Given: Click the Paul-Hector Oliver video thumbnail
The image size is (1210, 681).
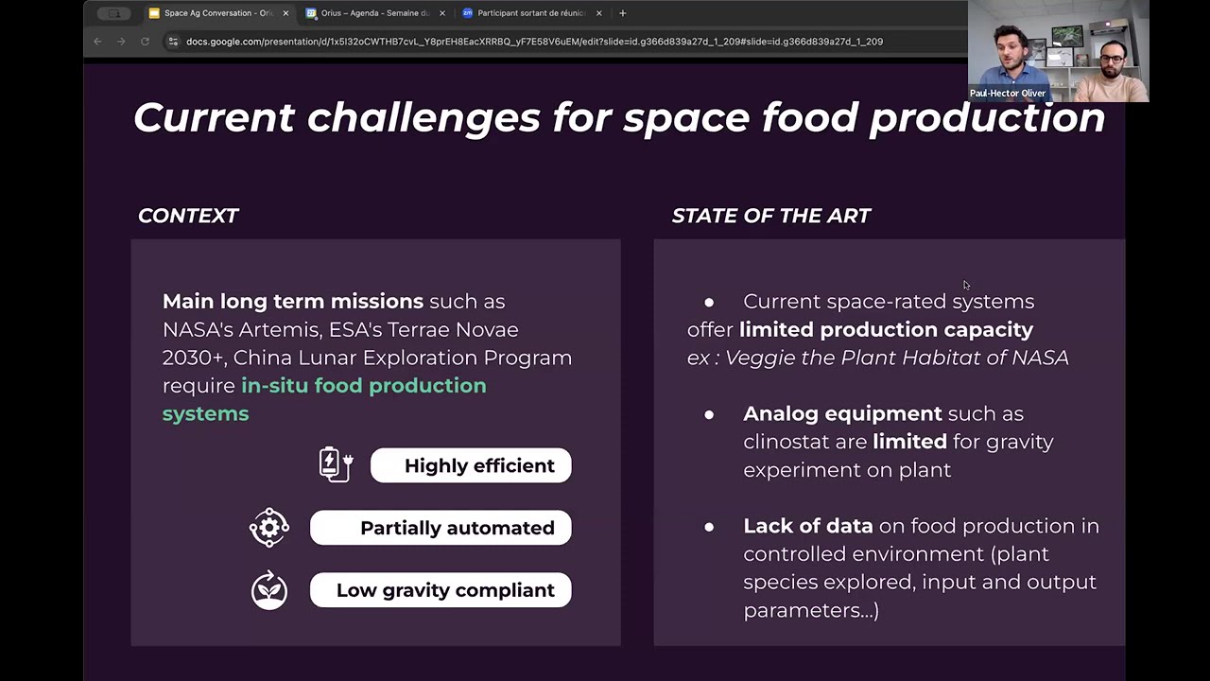Looking at the screenshot, I should (x=1059, y=51).
